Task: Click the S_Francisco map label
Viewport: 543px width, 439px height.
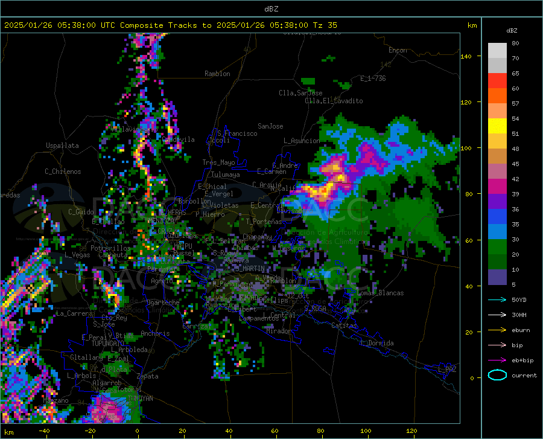Action: point(237,133)
